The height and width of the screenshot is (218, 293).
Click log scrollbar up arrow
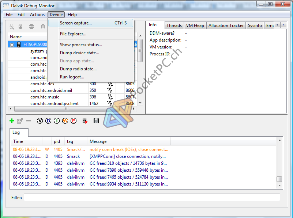pyautogui.click(x=279, y=140)
